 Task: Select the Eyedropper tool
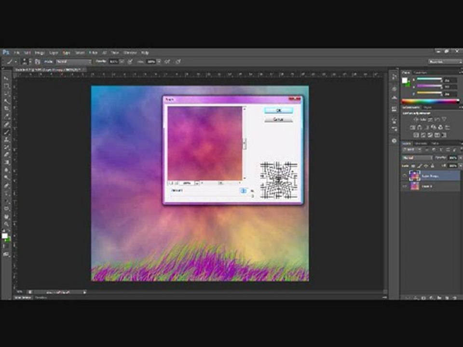(x=6, y=117)
